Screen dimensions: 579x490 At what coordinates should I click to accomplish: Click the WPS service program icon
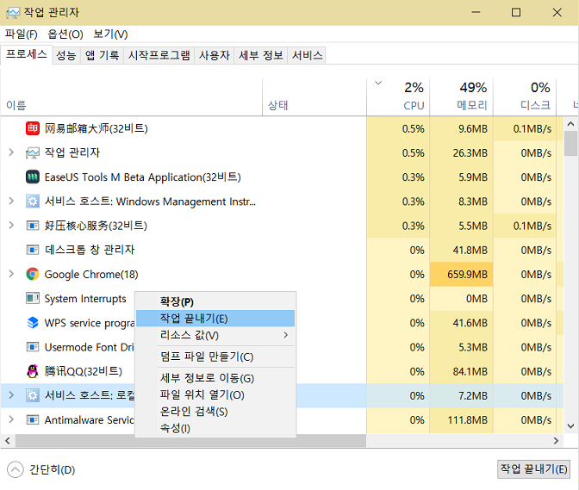point(33,322)
